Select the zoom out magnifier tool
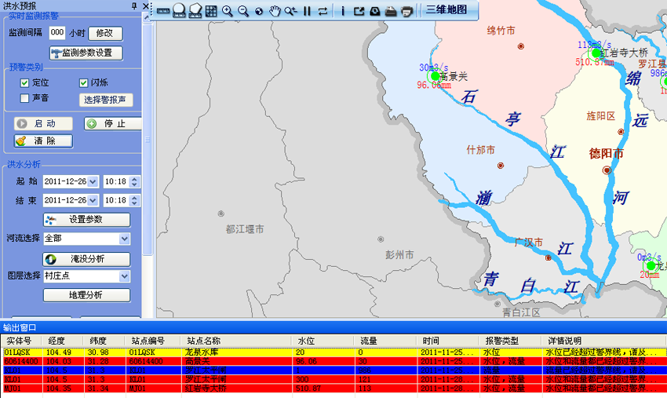The width and height of the screenshot is (667, 398). [x=242, y=11]
